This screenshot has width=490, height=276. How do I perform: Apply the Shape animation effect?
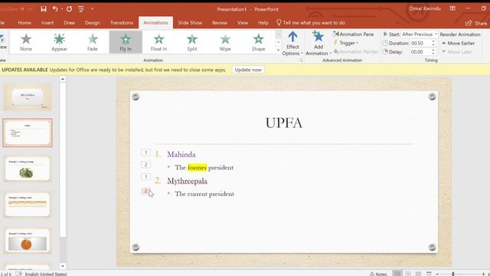[x=259, y=42]
